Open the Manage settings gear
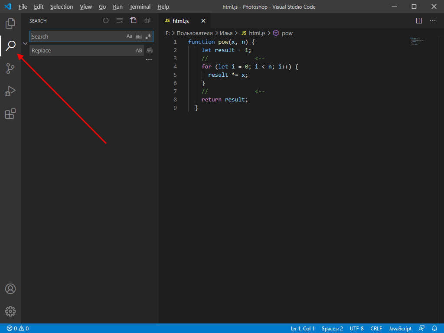The height and width of the screenshot is (333, 444). (10, 311)
